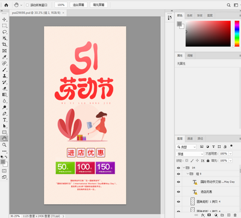Collapse the 组 9 group
The height and width of the screenshot is (218, 241).
pos(187,174)
